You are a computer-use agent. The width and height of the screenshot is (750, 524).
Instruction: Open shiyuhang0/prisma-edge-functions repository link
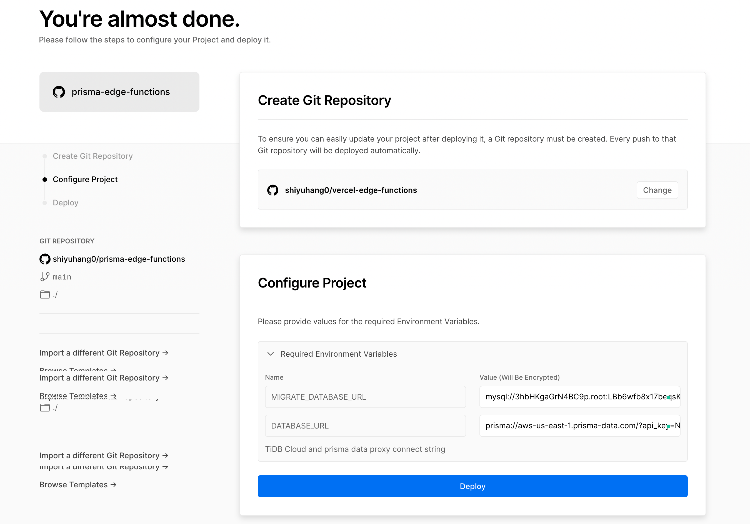[x=119, y=259]
